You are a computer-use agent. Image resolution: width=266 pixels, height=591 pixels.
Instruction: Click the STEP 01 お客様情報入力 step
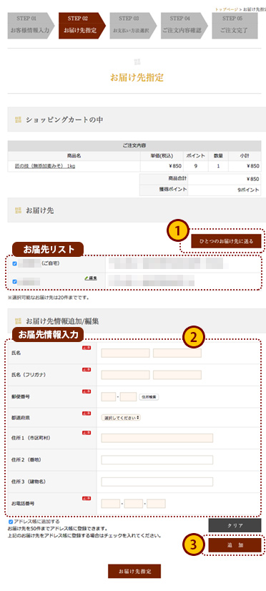[x=31, y=26]
